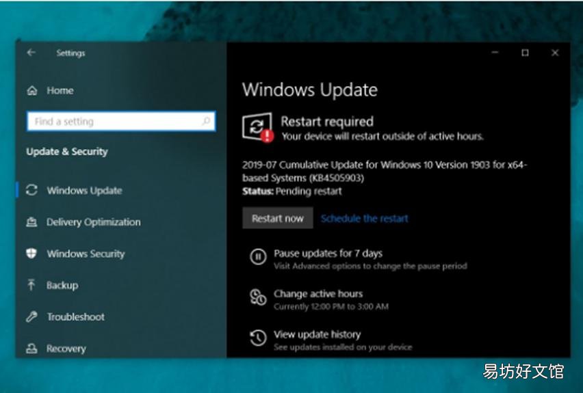The height and width of the screenshot is (393, 583).
Task: Click the Status: Pending restart text
Action: tap(292, 191)
